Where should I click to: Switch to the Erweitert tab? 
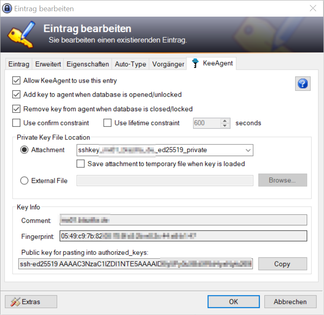tap(48, 64)
